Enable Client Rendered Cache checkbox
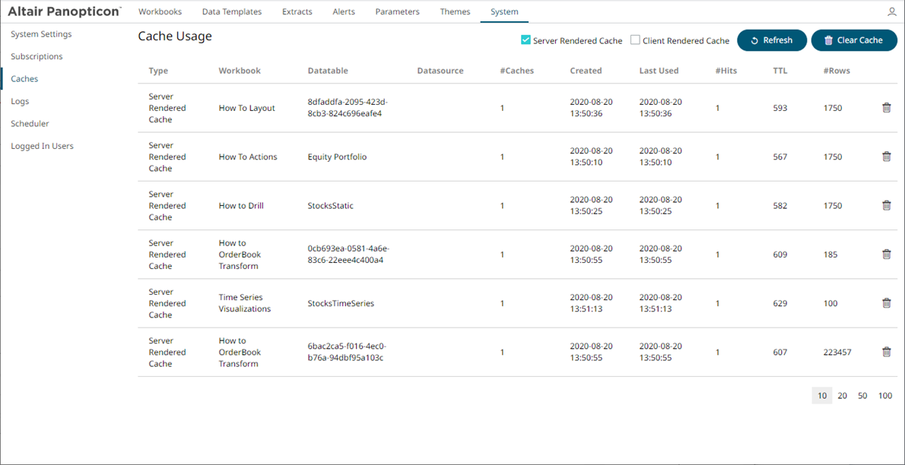 [635, 40]
